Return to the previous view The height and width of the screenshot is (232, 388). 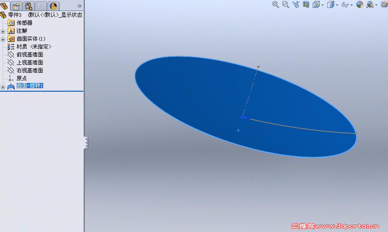[x=296, y=4]
